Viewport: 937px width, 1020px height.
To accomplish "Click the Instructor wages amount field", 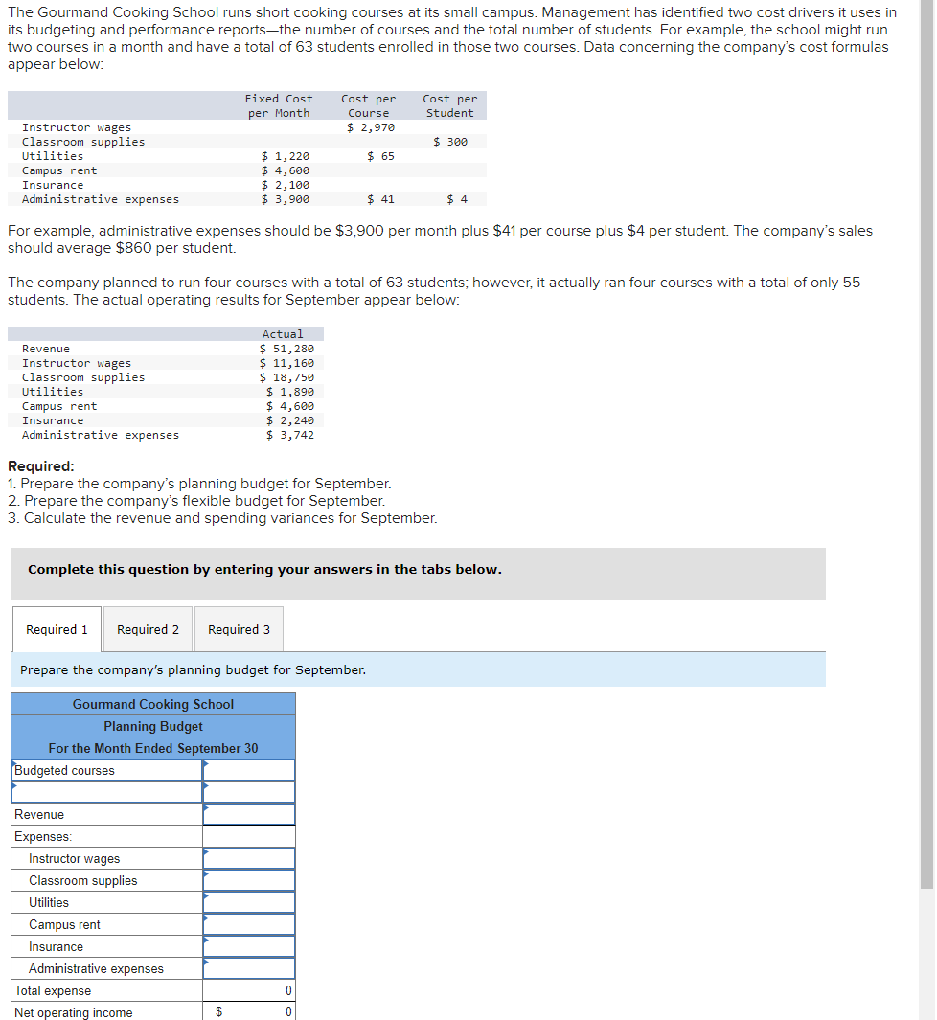I will coord(249,859).
